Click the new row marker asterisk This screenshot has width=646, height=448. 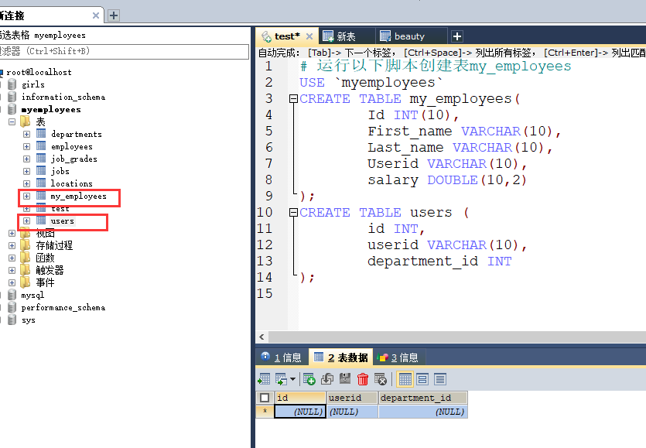coord(265,412)
